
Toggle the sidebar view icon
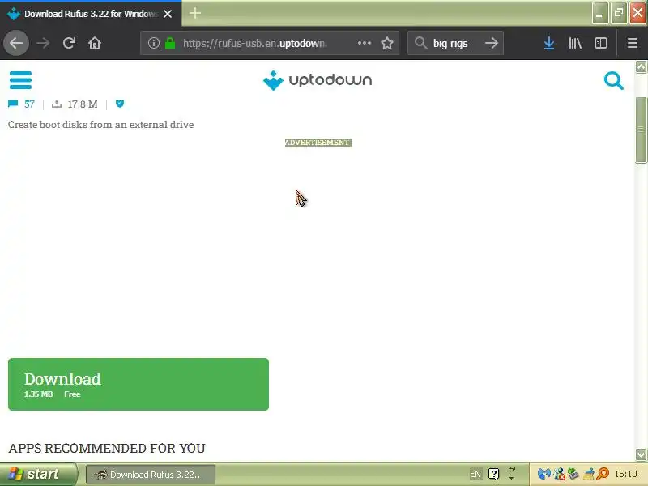pos(600,43)
